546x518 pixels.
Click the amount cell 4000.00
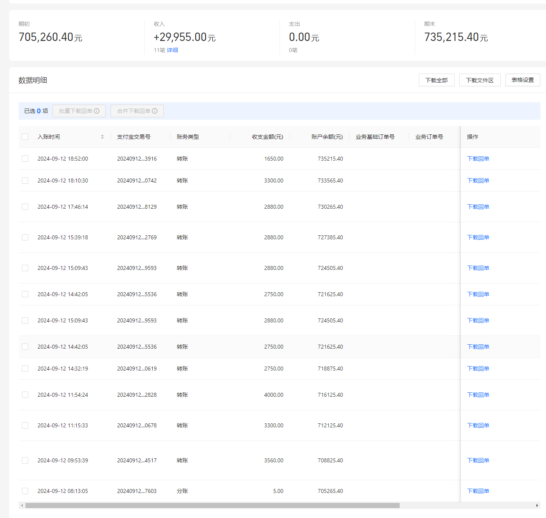[x=274, y=395]
